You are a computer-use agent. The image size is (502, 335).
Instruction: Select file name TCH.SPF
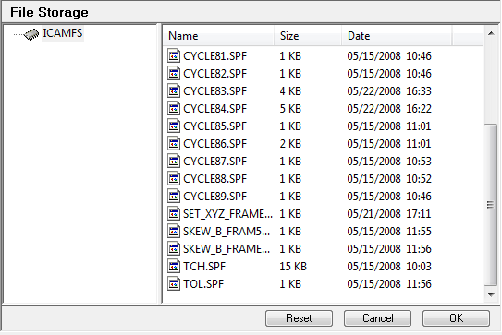click(204, 267)
